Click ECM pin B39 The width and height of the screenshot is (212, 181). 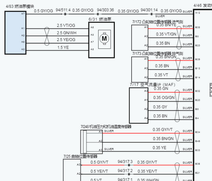(x=198, y=60)
